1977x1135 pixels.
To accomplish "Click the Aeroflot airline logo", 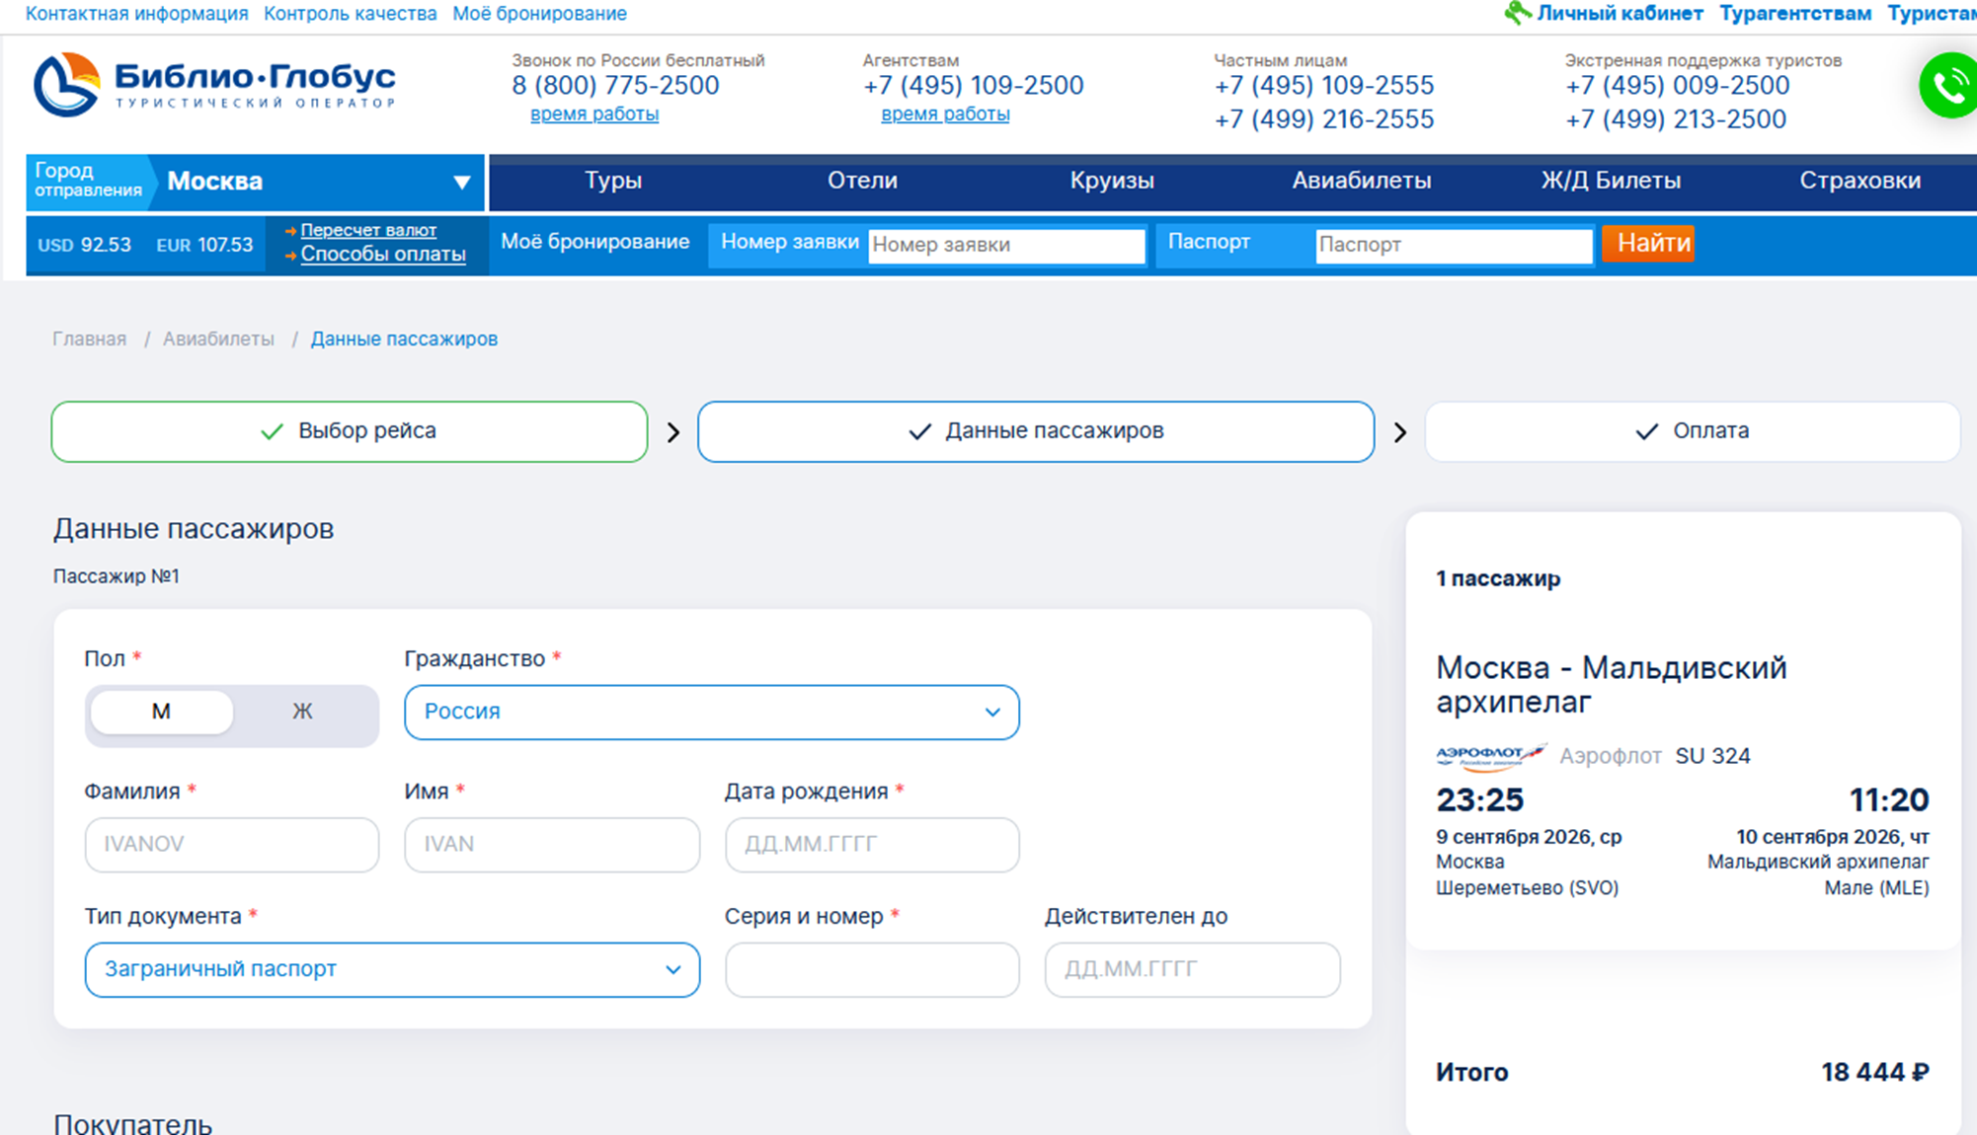I will [x=1491, y=756].
